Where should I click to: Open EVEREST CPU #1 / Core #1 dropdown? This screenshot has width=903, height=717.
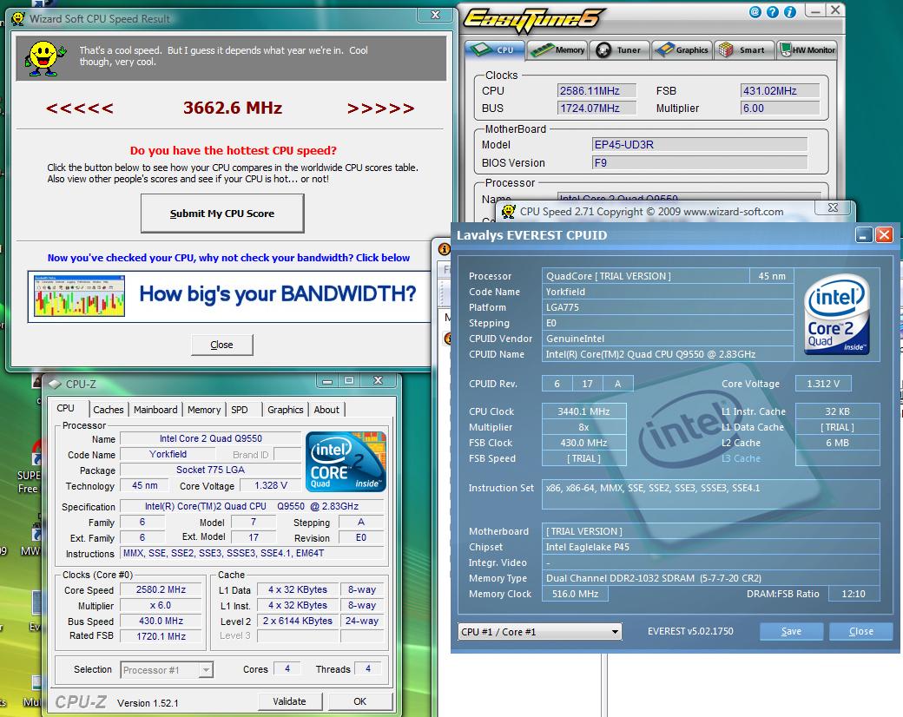pos(539,632)
